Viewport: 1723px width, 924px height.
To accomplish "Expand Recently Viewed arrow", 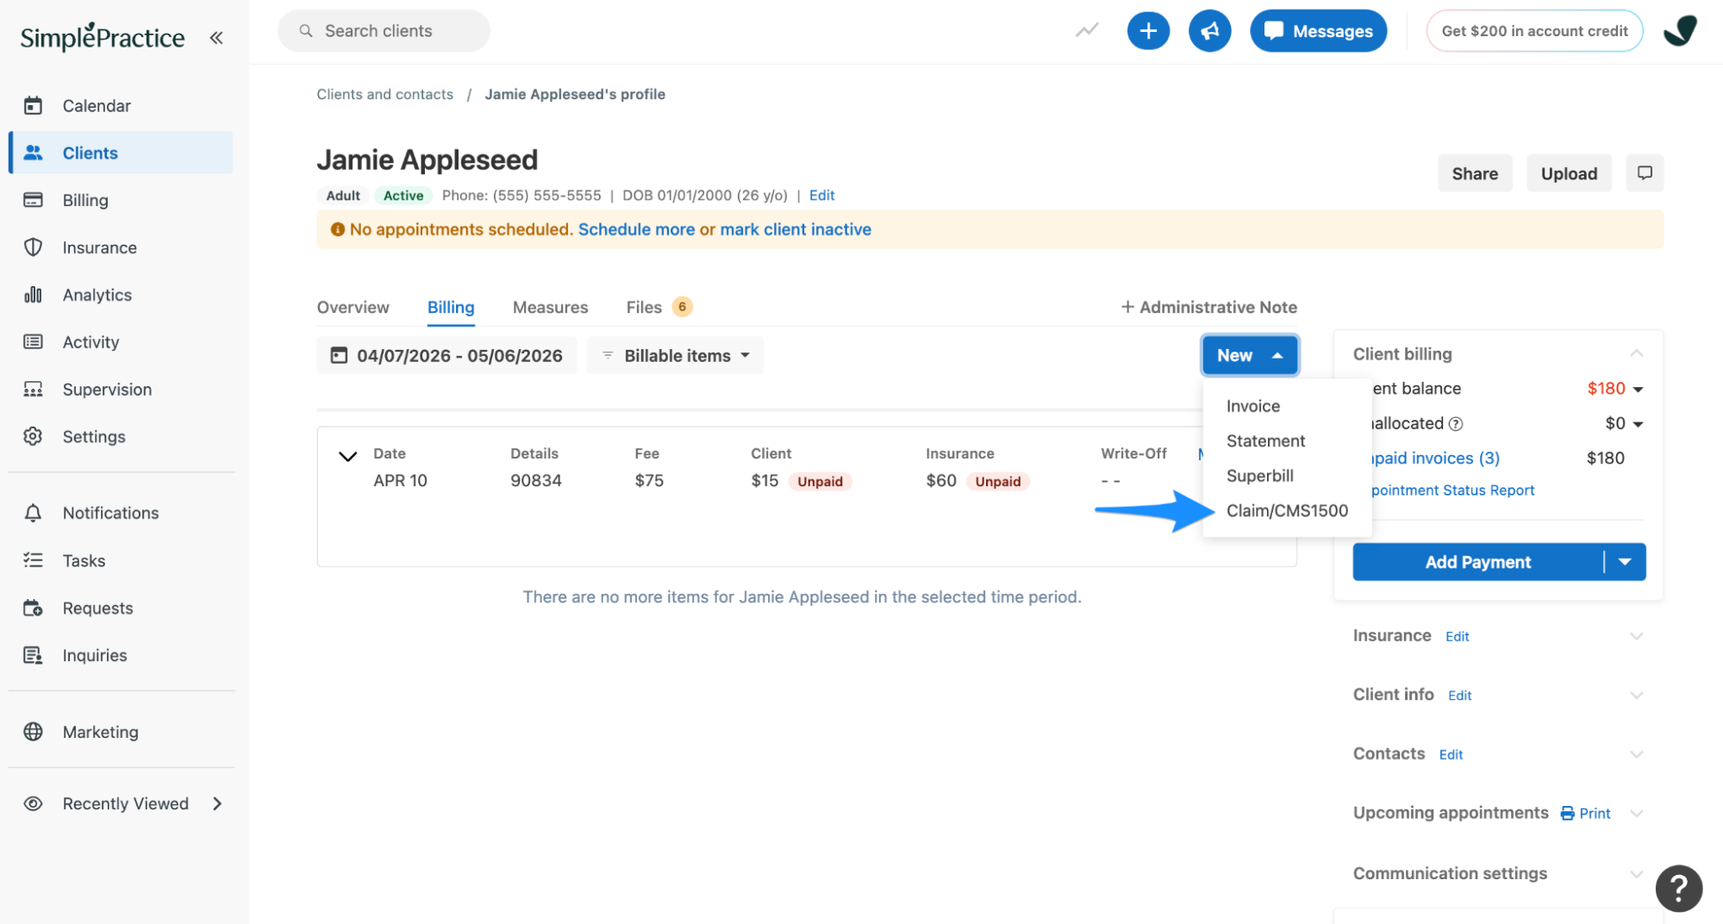I will point(217,803).
